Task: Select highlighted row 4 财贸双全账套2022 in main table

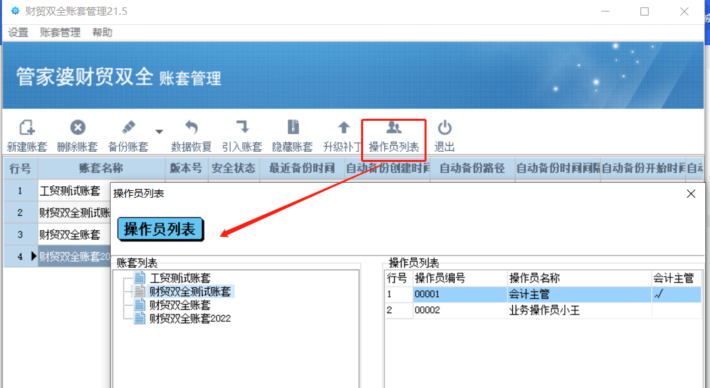Action: [x=75, y=256]
